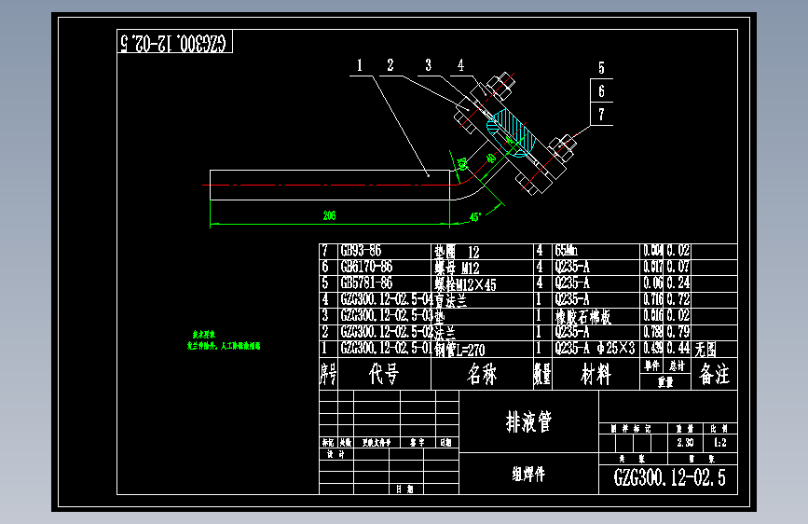Click the code GB93-86 in the parts list

[361, 251]
